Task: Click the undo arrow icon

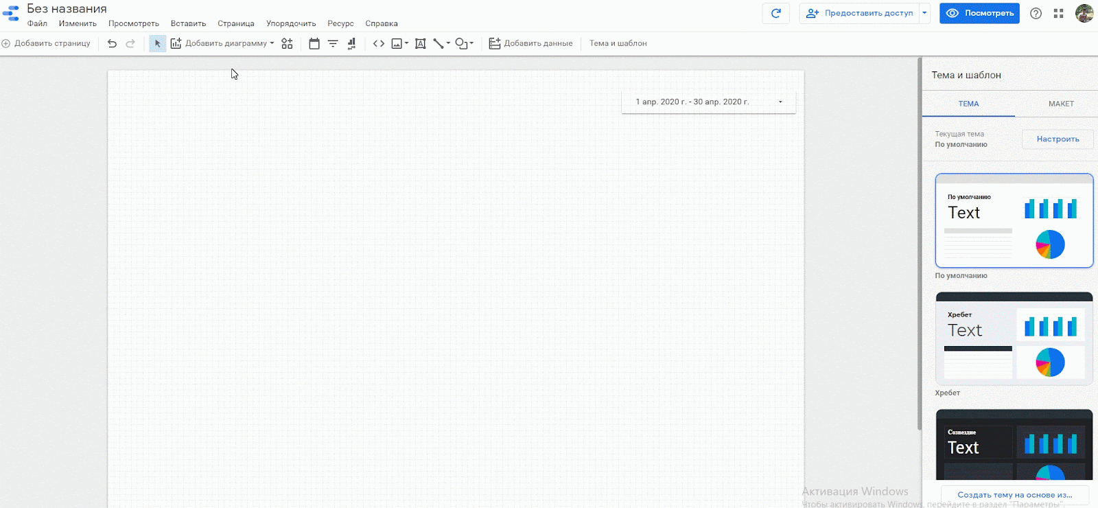Action: point(112,43)
